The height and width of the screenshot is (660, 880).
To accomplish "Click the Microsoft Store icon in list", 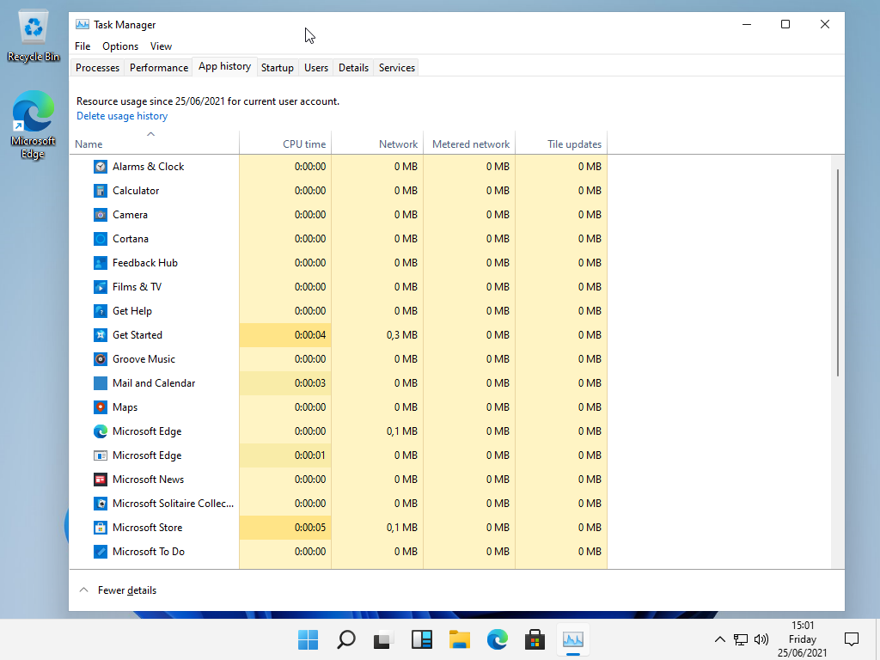I will (101, 528).
